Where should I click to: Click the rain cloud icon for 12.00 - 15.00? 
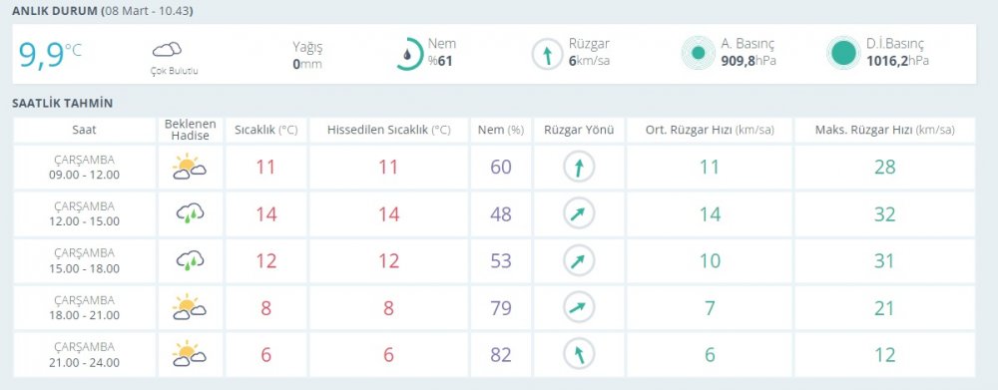pos(190,213)
